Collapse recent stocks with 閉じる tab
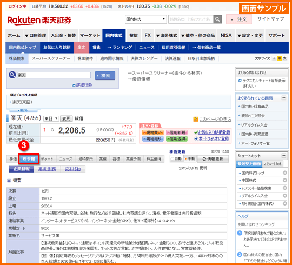The image size is (292, 265). click(23, 110)
